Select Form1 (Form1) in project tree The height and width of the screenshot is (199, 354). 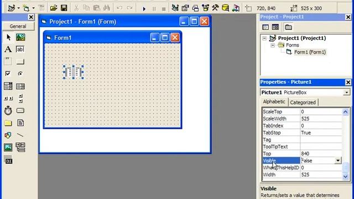click(310, 52)
